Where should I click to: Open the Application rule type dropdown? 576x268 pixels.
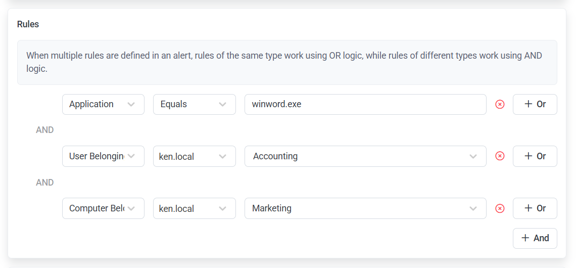[x=103, y=105]
